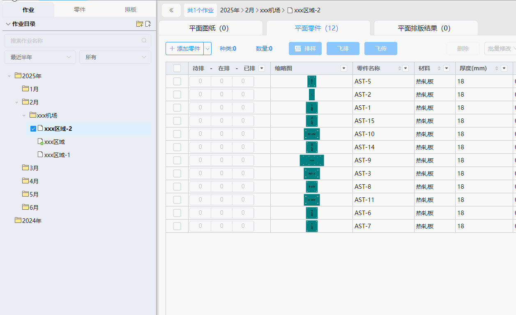Viewport: 516px width, 315px height.
Task: Collapse the 2025年 folder tree node
Action: (9, 76)
